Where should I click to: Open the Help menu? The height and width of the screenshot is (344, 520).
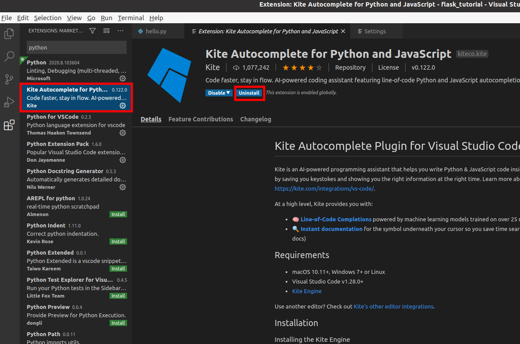point(156,18)
